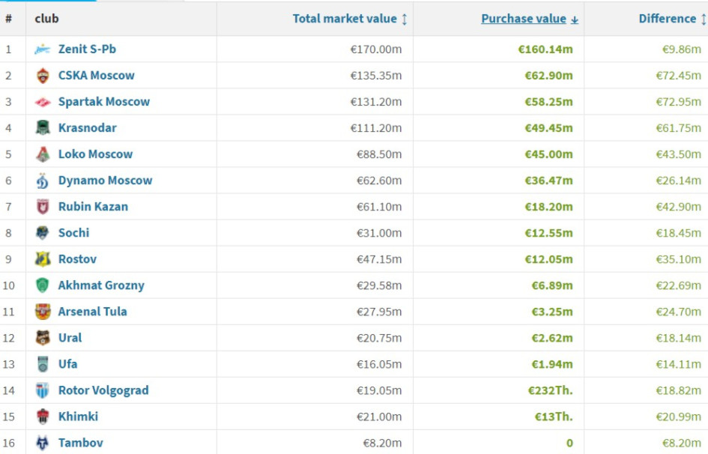The image size is (708, 454).
Task: Select CSKA purchase value €62.90m
Action: pyautogui.click(x=548, y=76)
